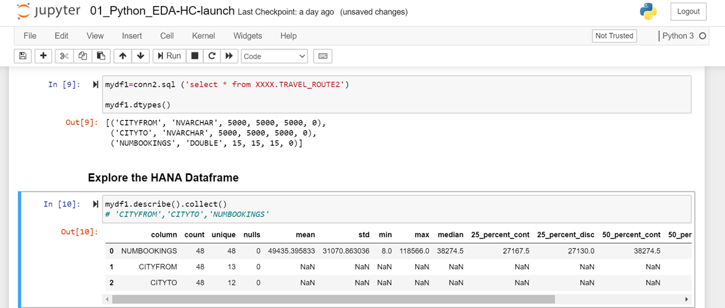The image size is (725, 308).
Task: Click the unique column header
Action: (224, 235)
